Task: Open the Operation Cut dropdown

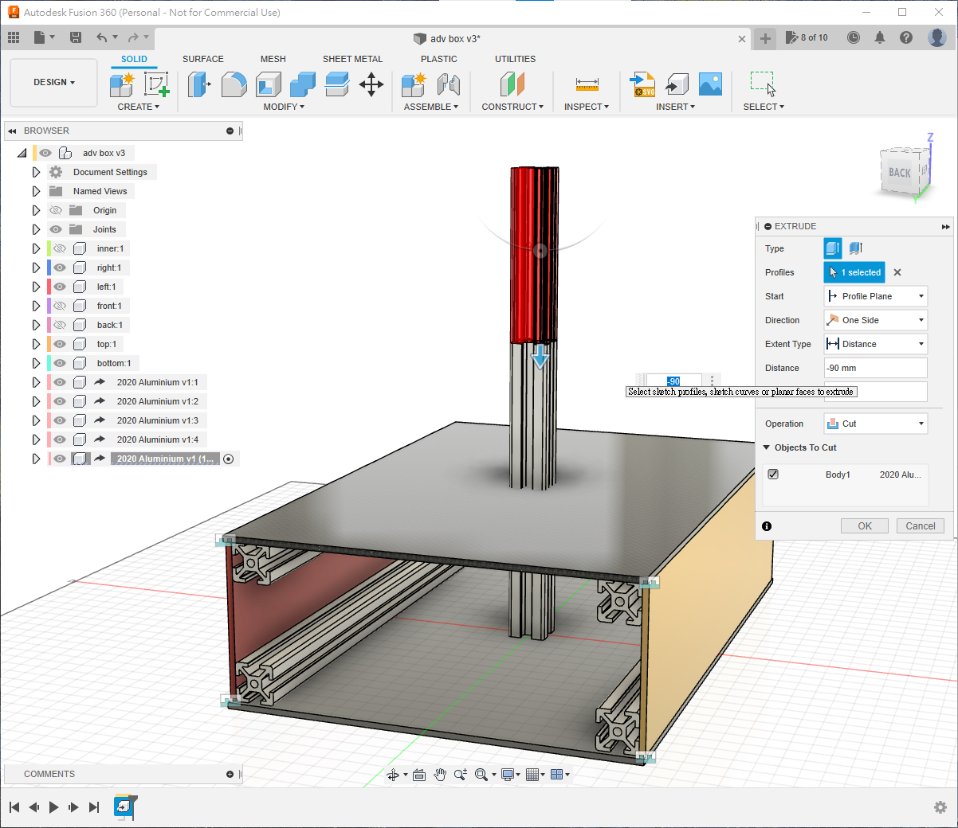Action: [875, 424]
